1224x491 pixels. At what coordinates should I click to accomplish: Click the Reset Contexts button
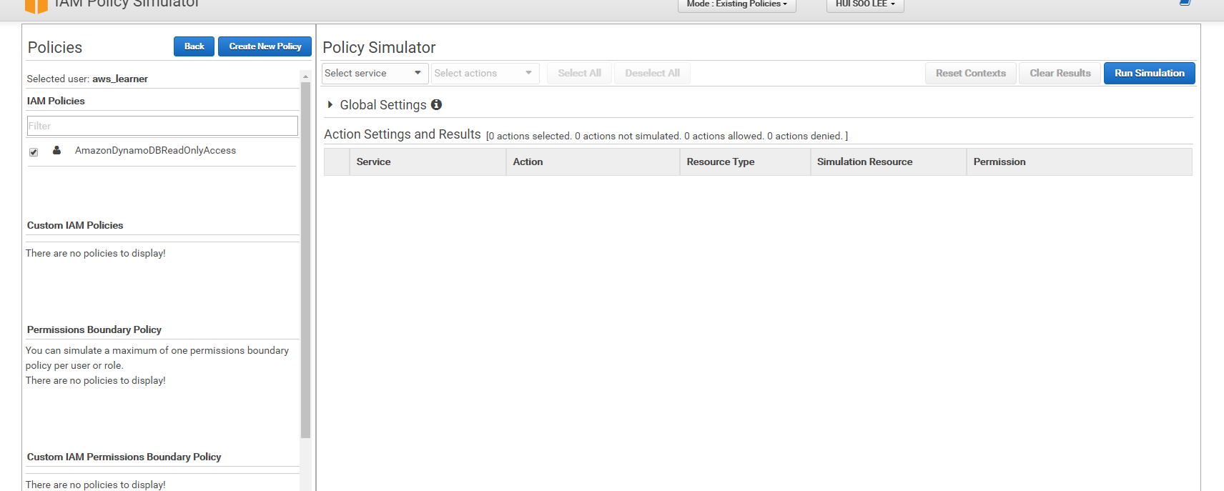click(x=970, y=73)
